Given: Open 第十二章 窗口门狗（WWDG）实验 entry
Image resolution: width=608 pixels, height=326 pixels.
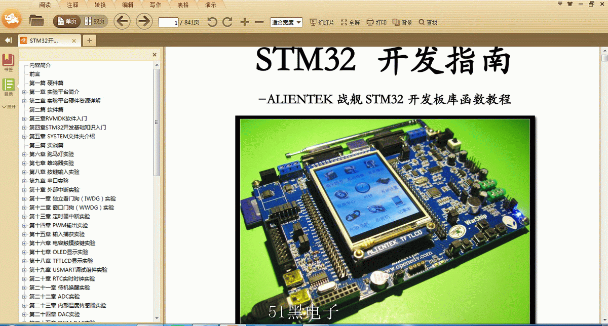Looking at the screenshot, I should click(71, 208).
